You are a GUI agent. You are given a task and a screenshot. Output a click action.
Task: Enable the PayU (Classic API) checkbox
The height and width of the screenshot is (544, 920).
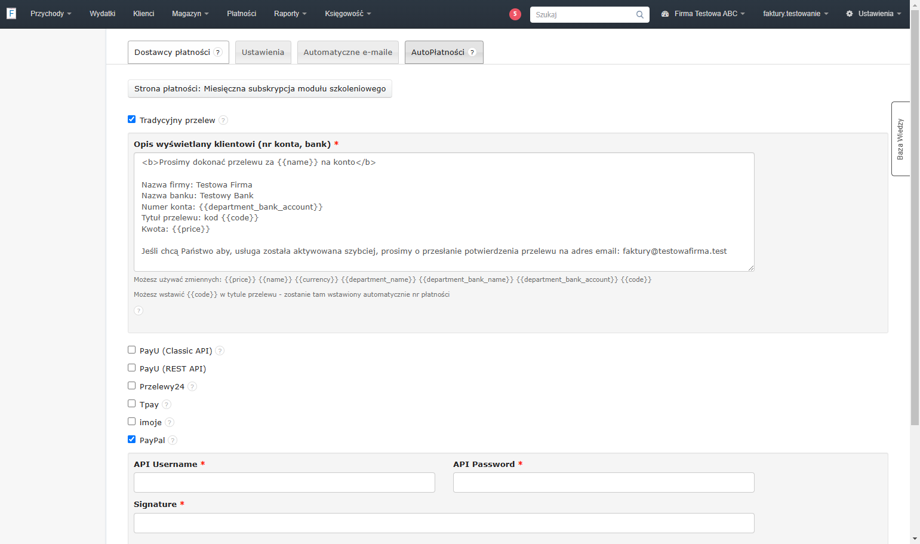point(131,350)
